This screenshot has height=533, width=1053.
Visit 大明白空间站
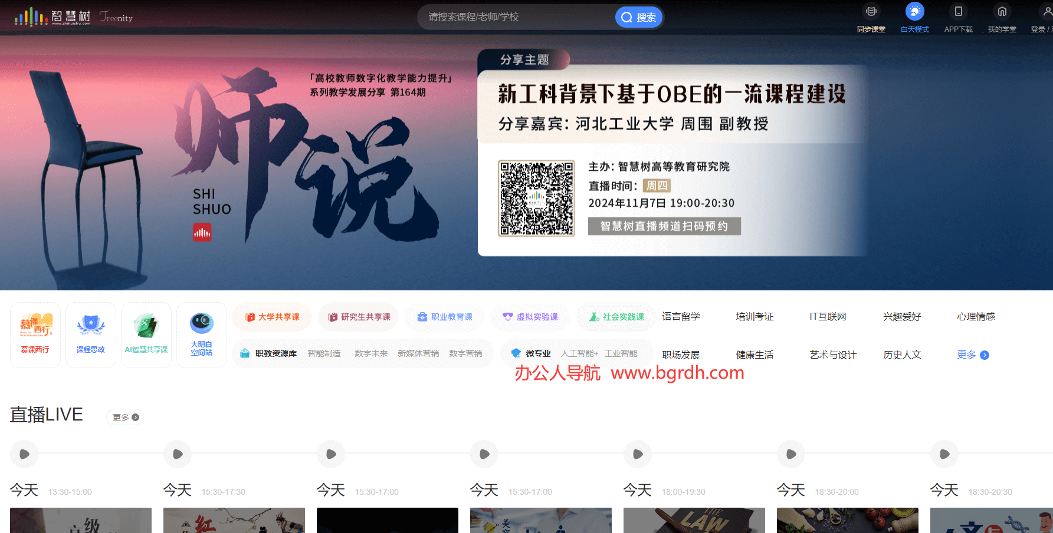pos(201,335)
